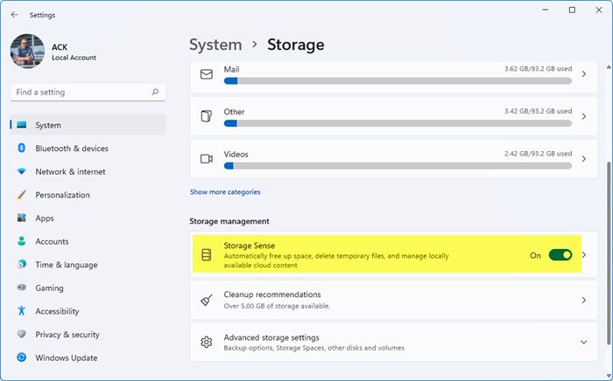Click 'Over 5.00 GB of storage available' text
613x381 pixels.
pyautogui.click(x=277, y=306)
